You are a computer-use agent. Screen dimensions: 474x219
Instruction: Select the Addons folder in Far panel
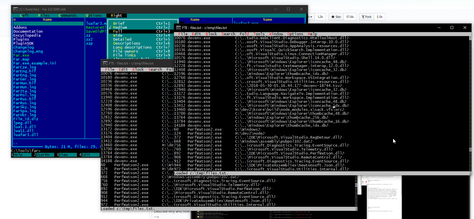[x=20, y=28]
